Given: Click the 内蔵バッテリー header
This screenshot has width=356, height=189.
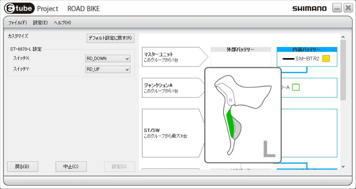Looking at the screenshot, I should coord(307,49).
